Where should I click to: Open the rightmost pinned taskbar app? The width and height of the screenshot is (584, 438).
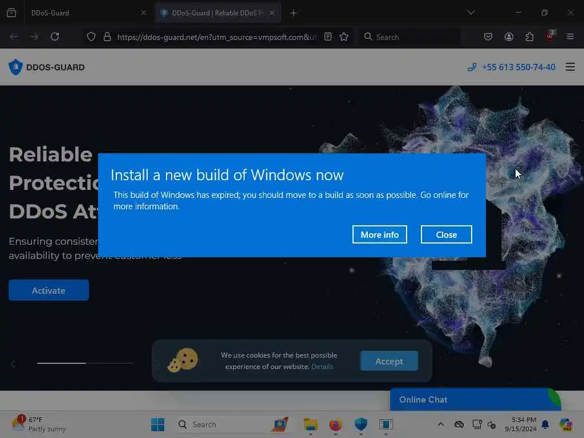(x=386, y=424)
